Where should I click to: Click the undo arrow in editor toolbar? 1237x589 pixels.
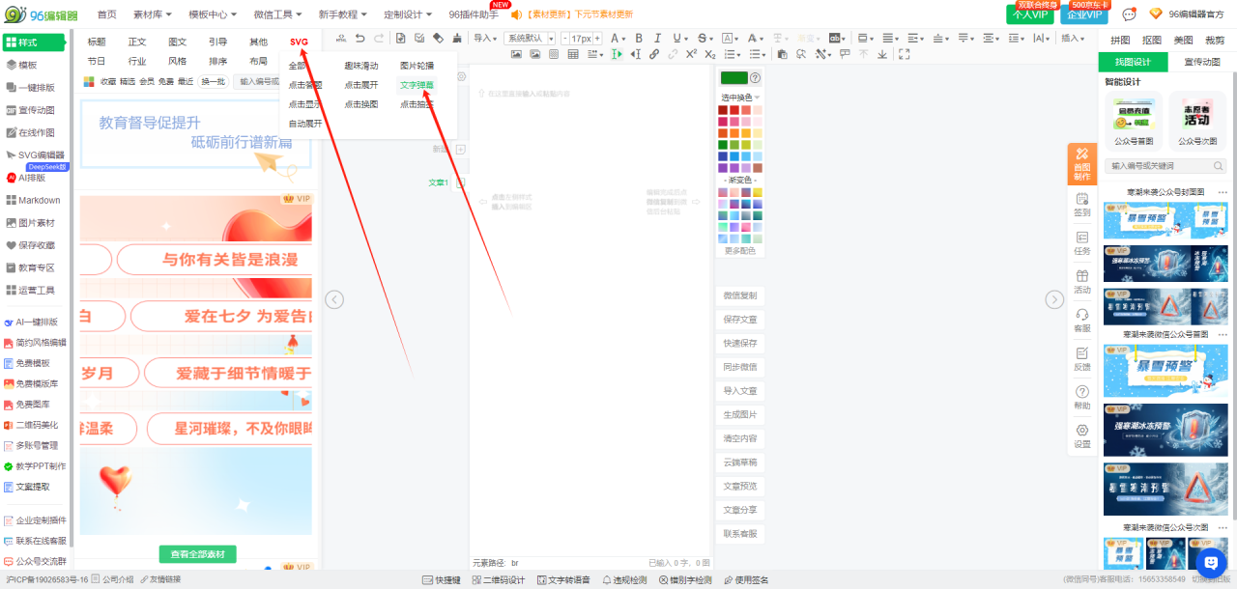click(360, 39)
